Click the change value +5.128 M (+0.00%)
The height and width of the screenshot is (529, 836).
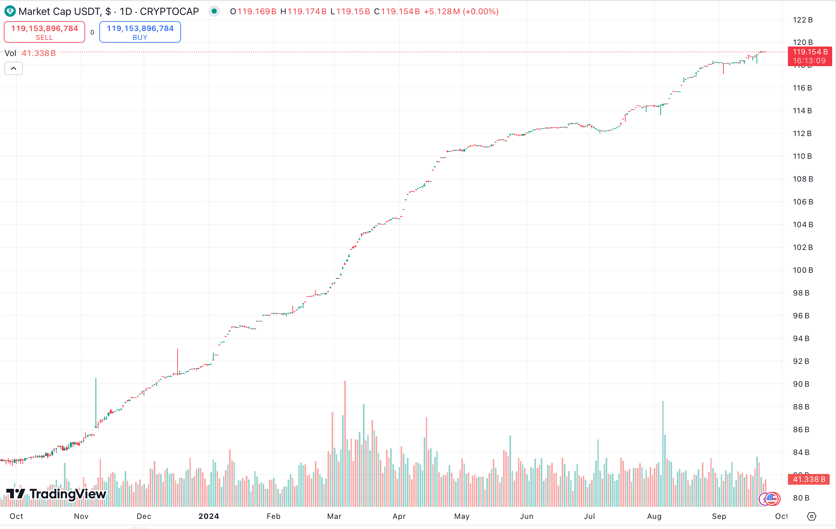tap(461, 11)
